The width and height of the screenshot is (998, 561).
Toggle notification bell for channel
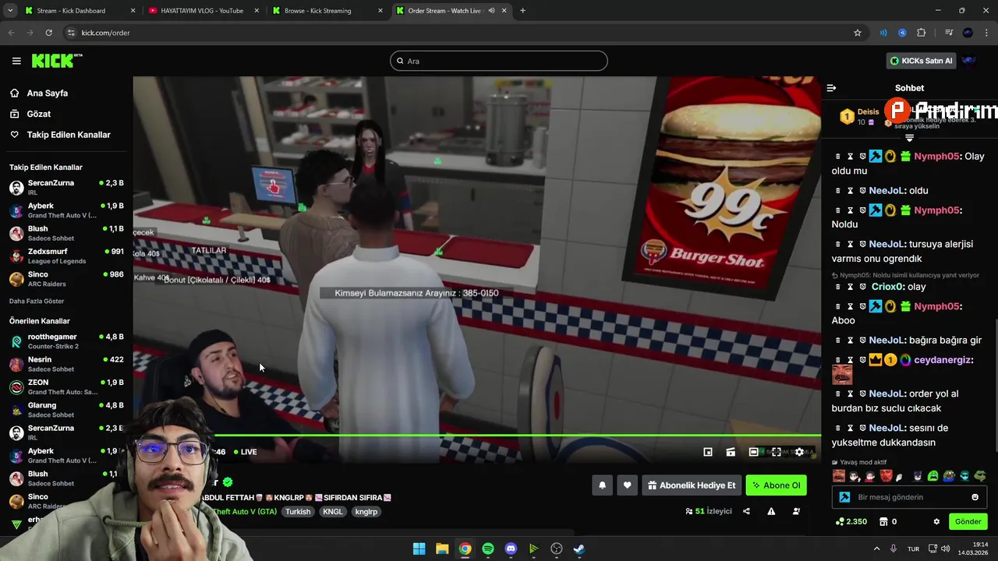pyautogui.click(x=602, y=485)
